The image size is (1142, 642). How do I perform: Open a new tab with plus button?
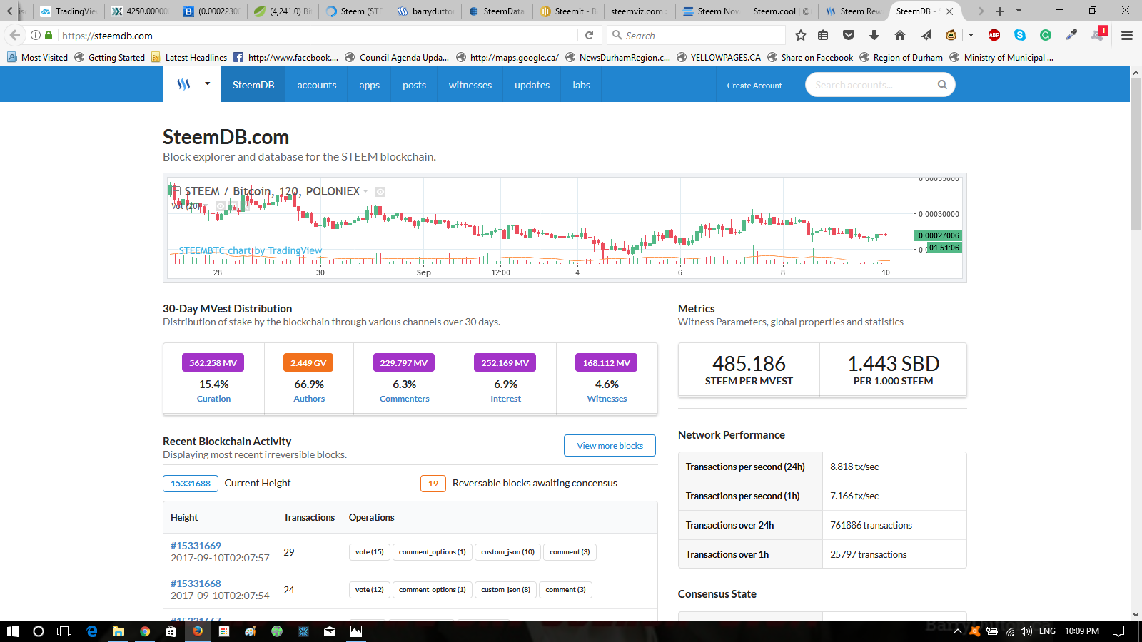pos(1000,11)
